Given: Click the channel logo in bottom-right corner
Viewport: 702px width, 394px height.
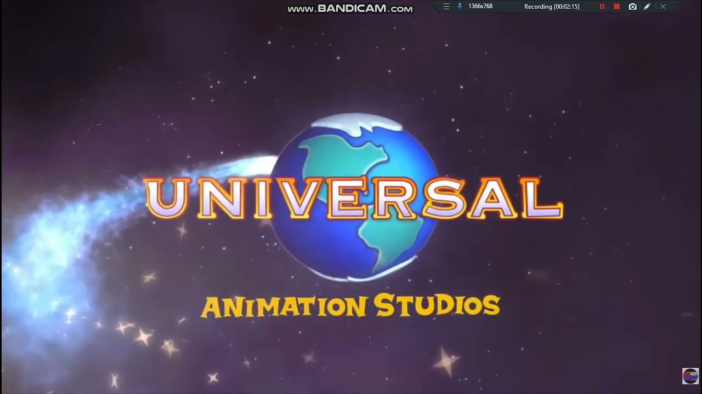Looking at the screenshot, I should 690,375.
